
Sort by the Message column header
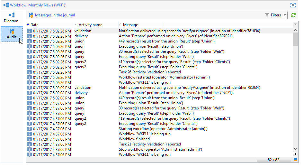140,25
